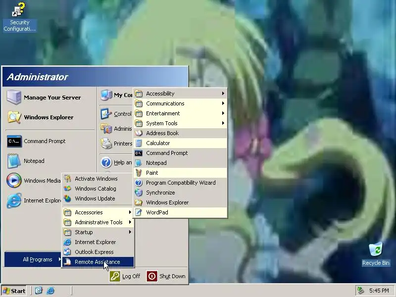Select Notepad in the Accessories submenu
Image resolution: width=396 pixels, height=297 pixels.
(180, 163)
